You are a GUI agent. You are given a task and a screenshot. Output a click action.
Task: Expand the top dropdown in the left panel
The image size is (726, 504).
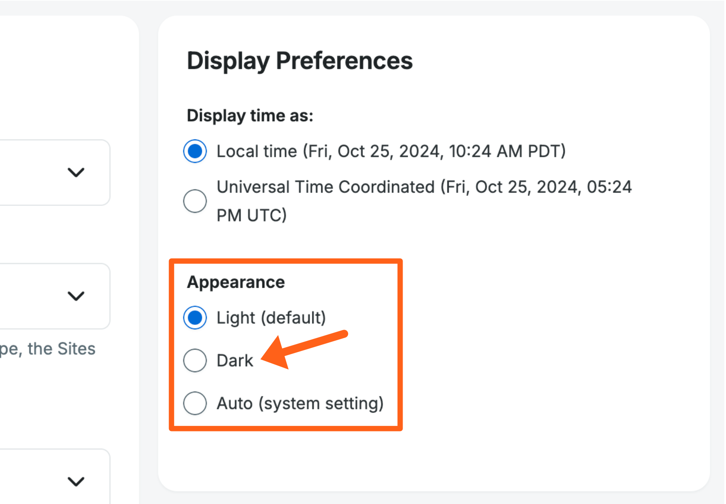pyautogui.click(x=77, y=173)
